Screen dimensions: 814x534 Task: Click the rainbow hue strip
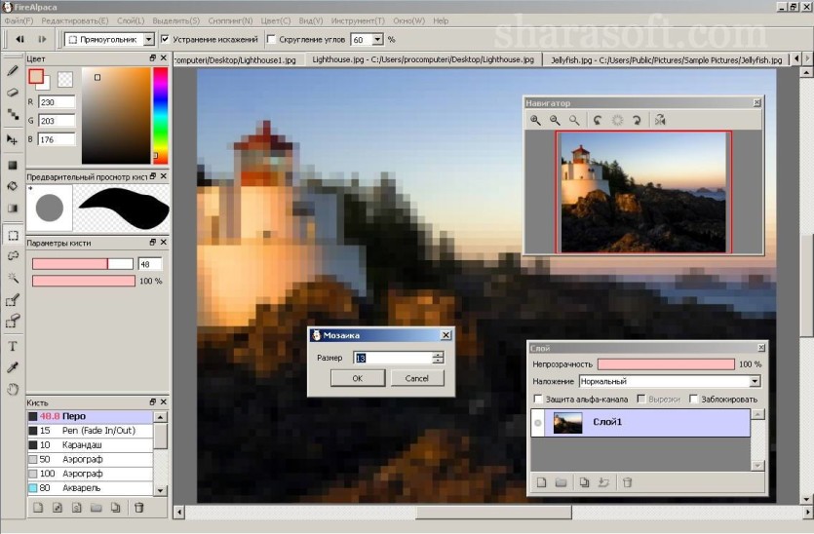click(x=161, y=116)
